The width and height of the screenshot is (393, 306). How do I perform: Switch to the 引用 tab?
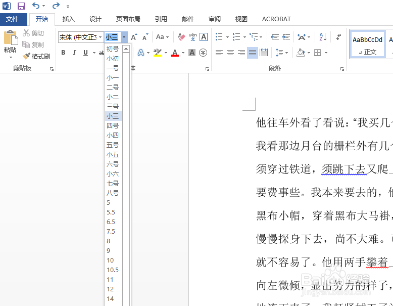pyautogui.click(x=161, y=19)
